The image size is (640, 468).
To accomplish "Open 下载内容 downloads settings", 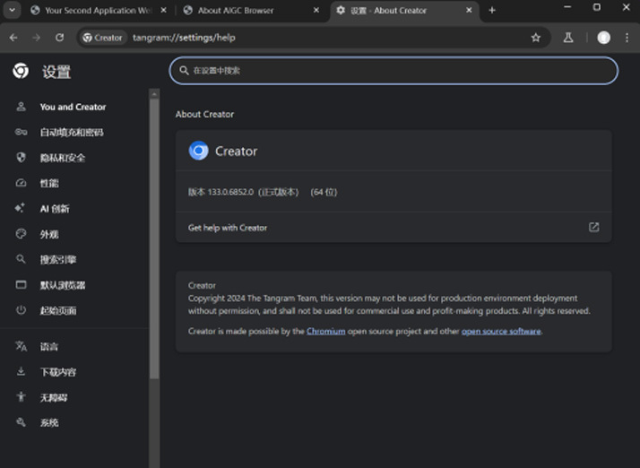I will (58, 372).
